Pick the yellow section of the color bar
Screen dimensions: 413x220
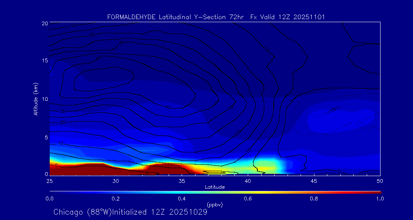click(261, 192)
